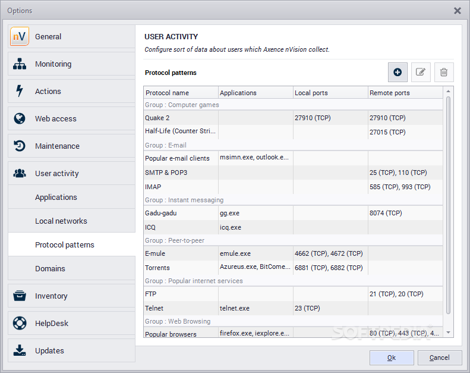Screen dimensions: 470x373
Task: Click the Updates download icon
Action: pyautogui.click(x=20, y=350)
